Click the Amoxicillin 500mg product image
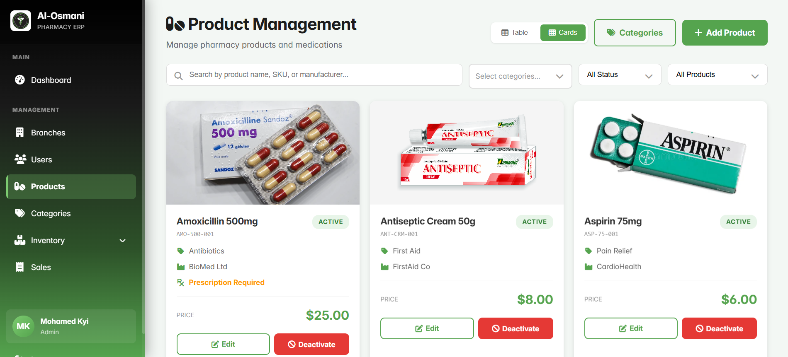 point(263,153)
